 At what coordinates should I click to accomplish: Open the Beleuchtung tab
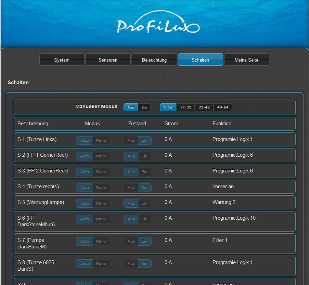(154, 60)
